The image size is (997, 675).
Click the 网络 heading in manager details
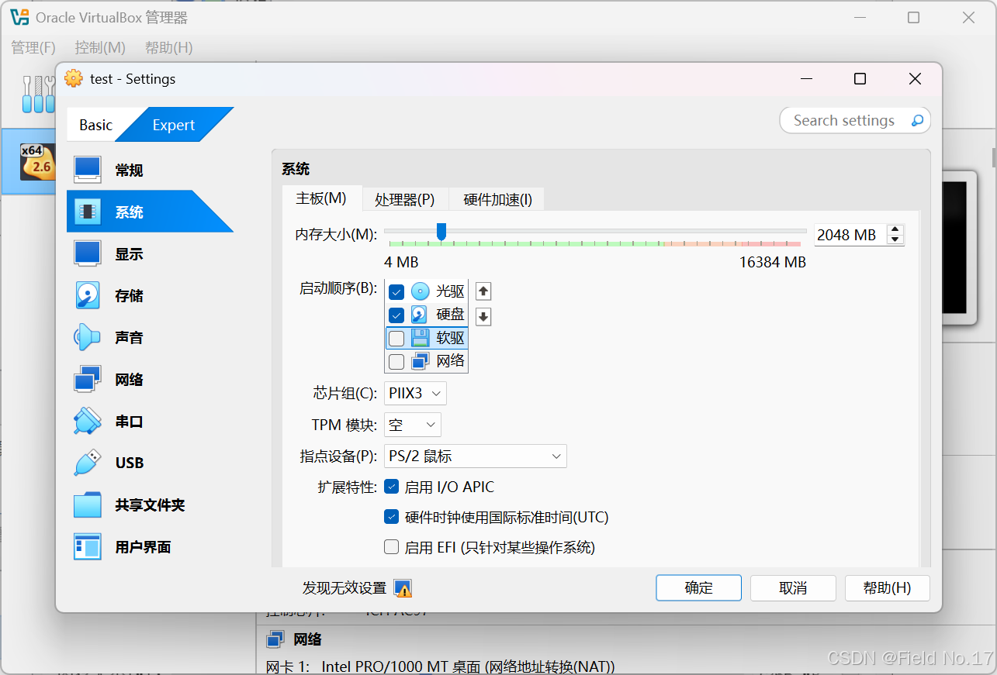(x=307, y=639)
